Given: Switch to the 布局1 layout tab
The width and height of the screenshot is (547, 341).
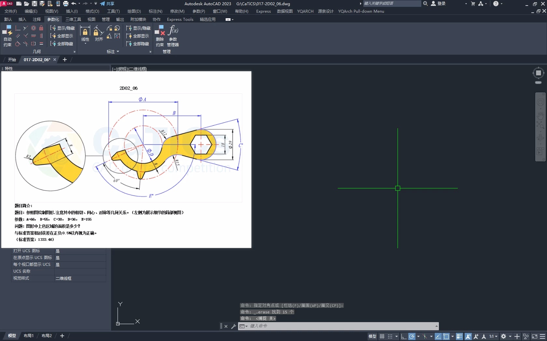Looking at the screenshot, I should [29, 335].
